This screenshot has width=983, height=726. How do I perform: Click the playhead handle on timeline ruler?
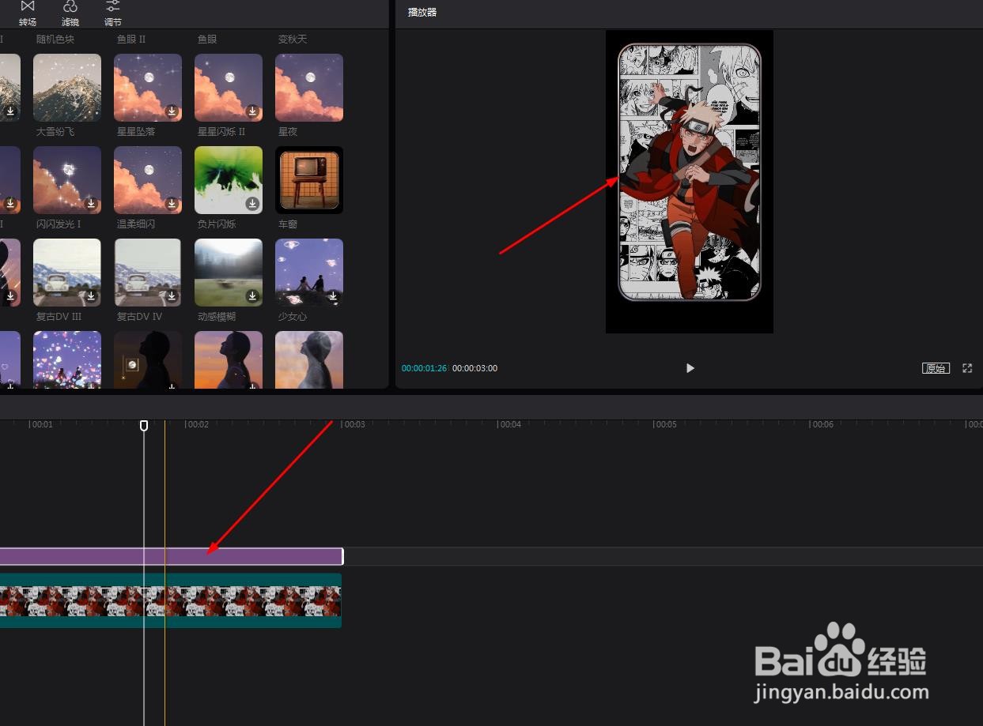144,426
